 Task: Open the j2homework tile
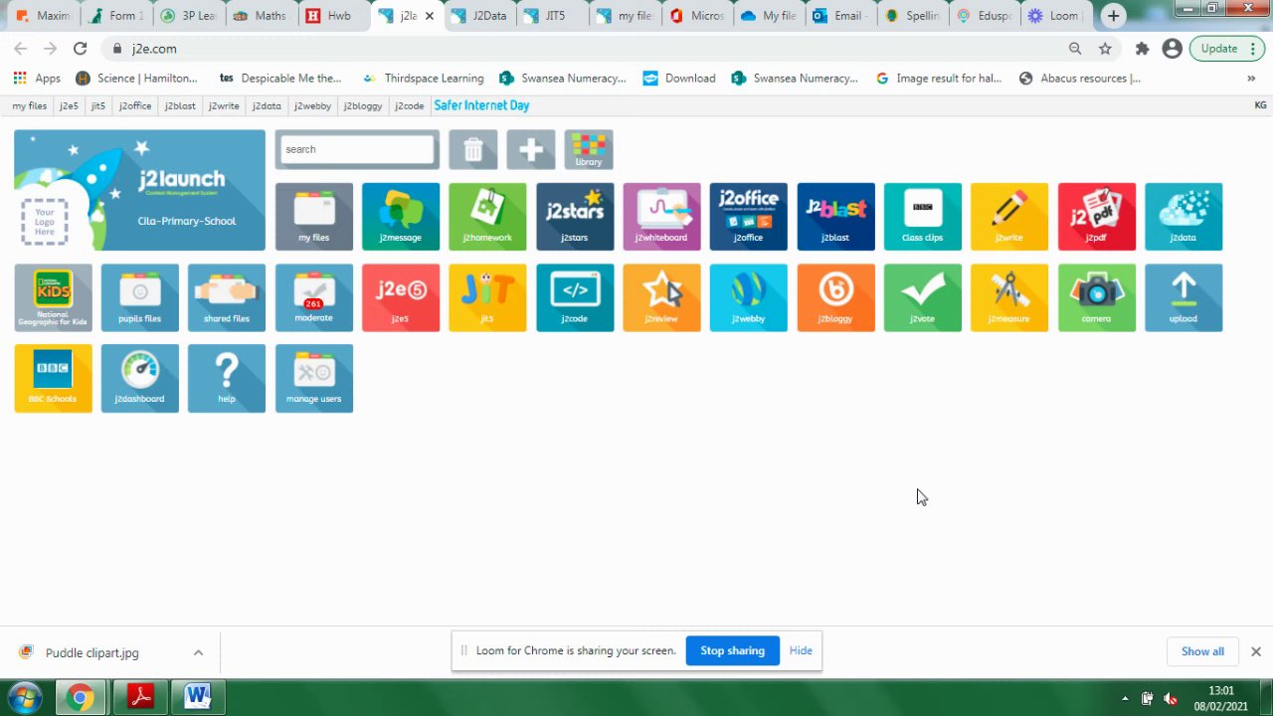click(487, 216)
